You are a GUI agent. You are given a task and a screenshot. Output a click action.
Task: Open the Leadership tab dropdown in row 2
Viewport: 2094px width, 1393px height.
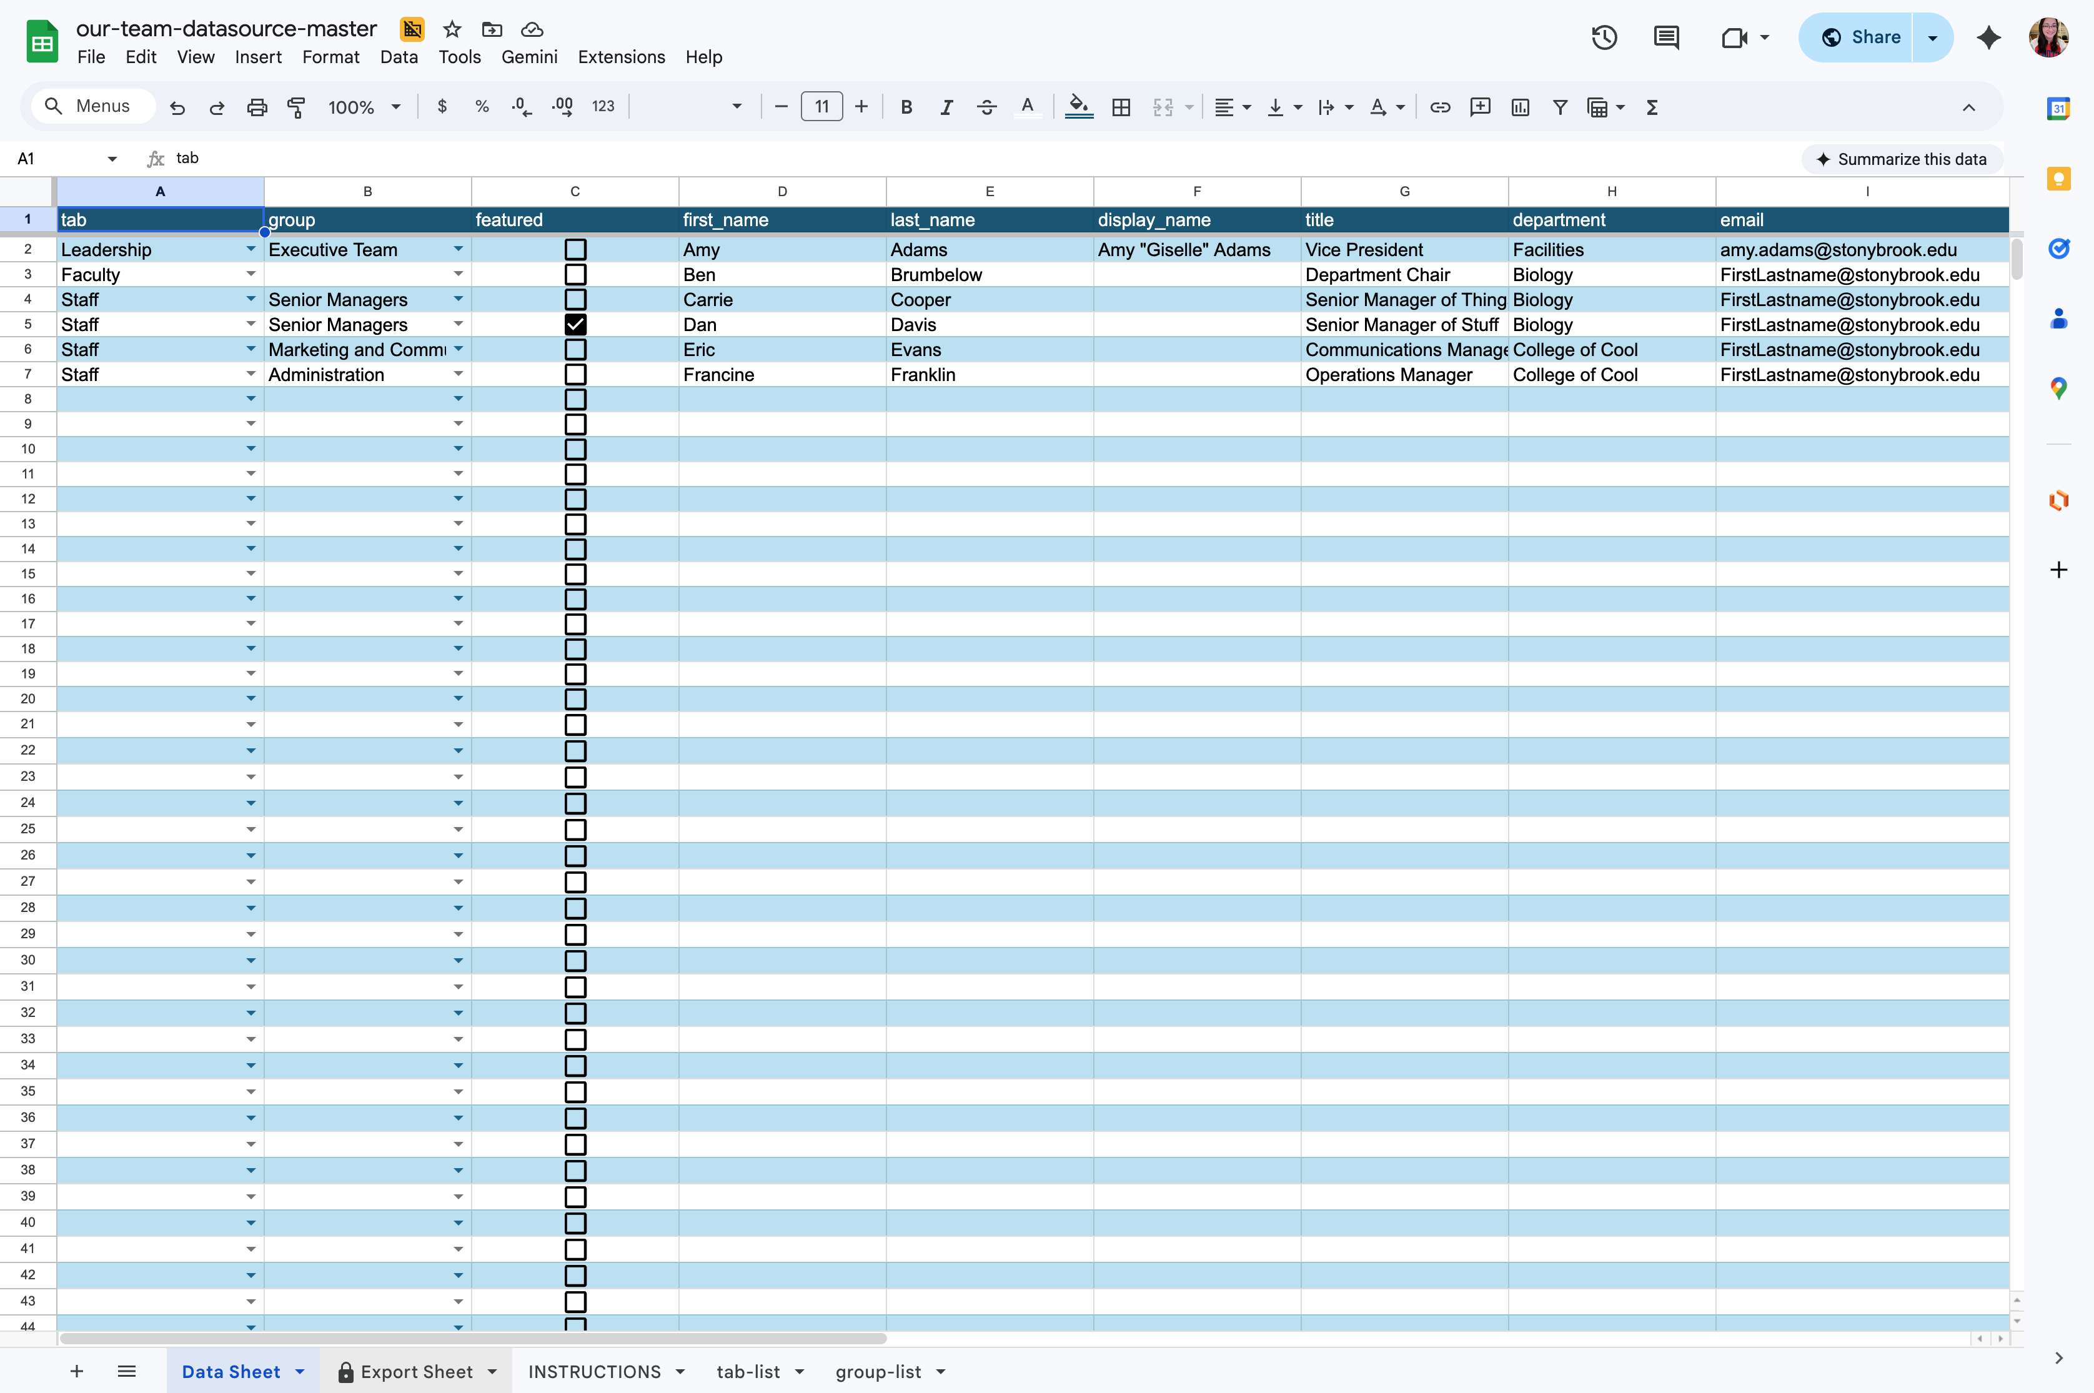click(x=251, y=250)
